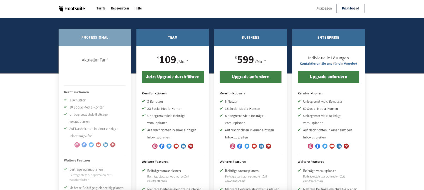Click 'Unbegrenzt viele Benutzer' in Enterprise

click(323, 102)
